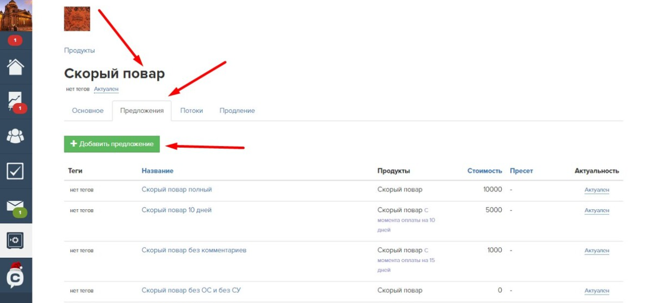Toggle Актуален for 'Скорый повар 10 дней' row
This screenshot has width=647, height=303.
tap(597, 211)
